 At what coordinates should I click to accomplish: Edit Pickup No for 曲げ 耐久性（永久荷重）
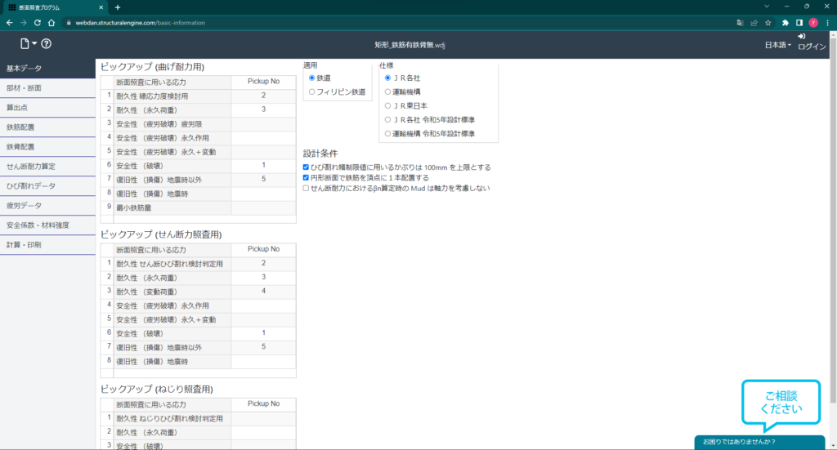pos(264,109)
